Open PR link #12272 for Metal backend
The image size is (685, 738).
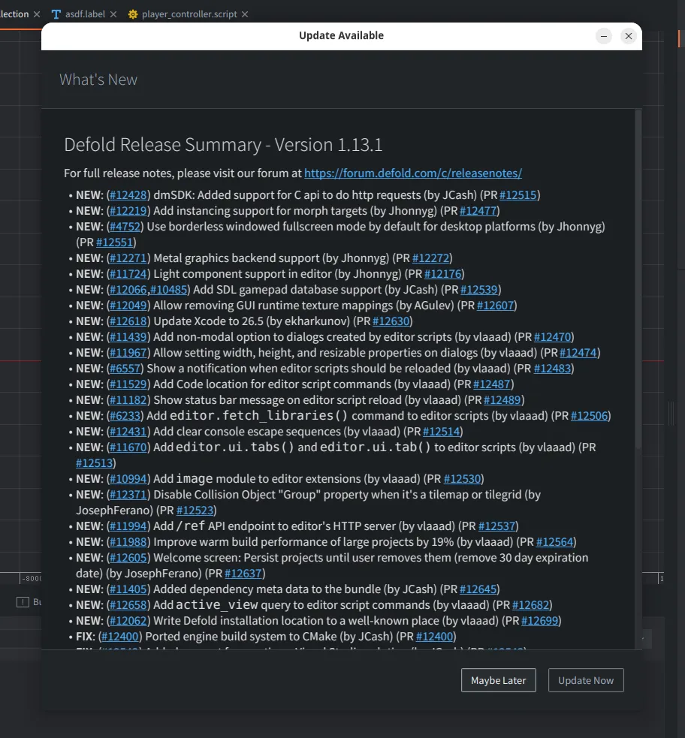[x=431, y=258]
